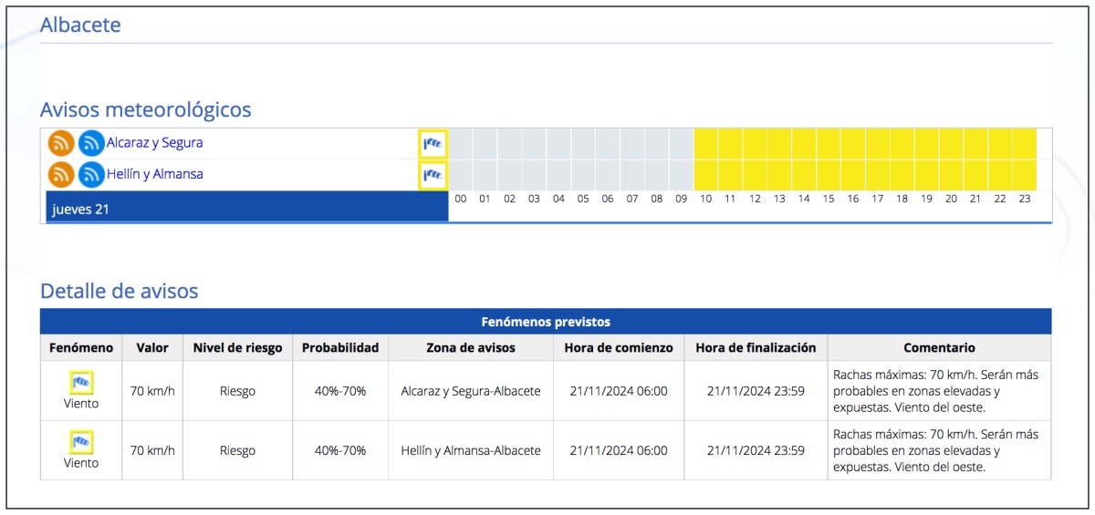This screenshot has width=1095, height=515.
Task: Click the Fenómenos previstos table title
Action: point(546,322)
